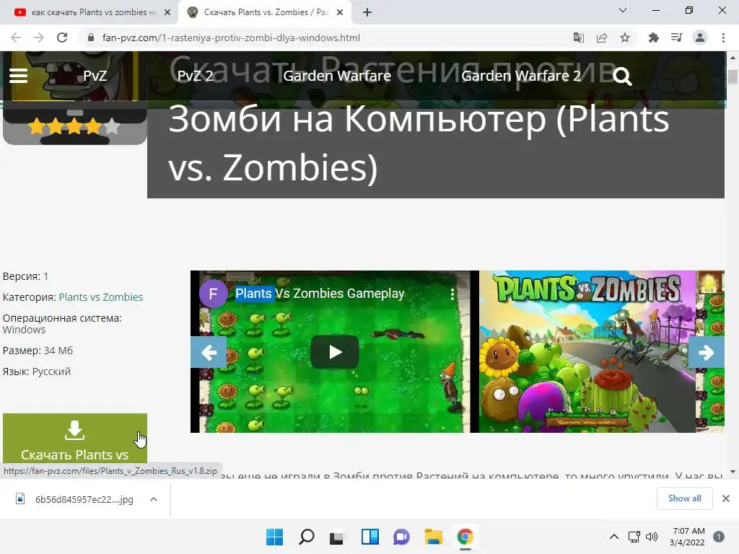Viewport: 739px width, 554px height.
Task: Click the scrollbar down arrow
Action: pos(733,472)
